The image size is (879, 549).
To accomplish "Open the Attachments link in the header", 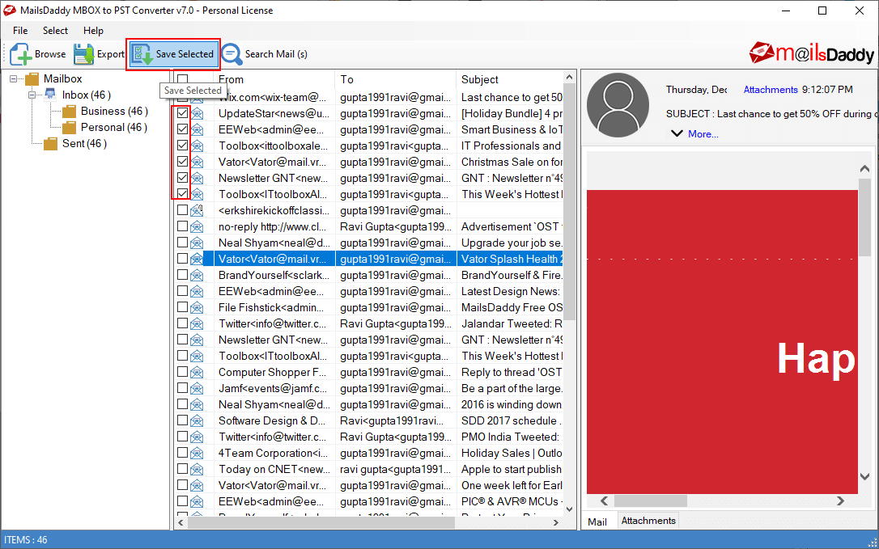I will pos(771,90).
